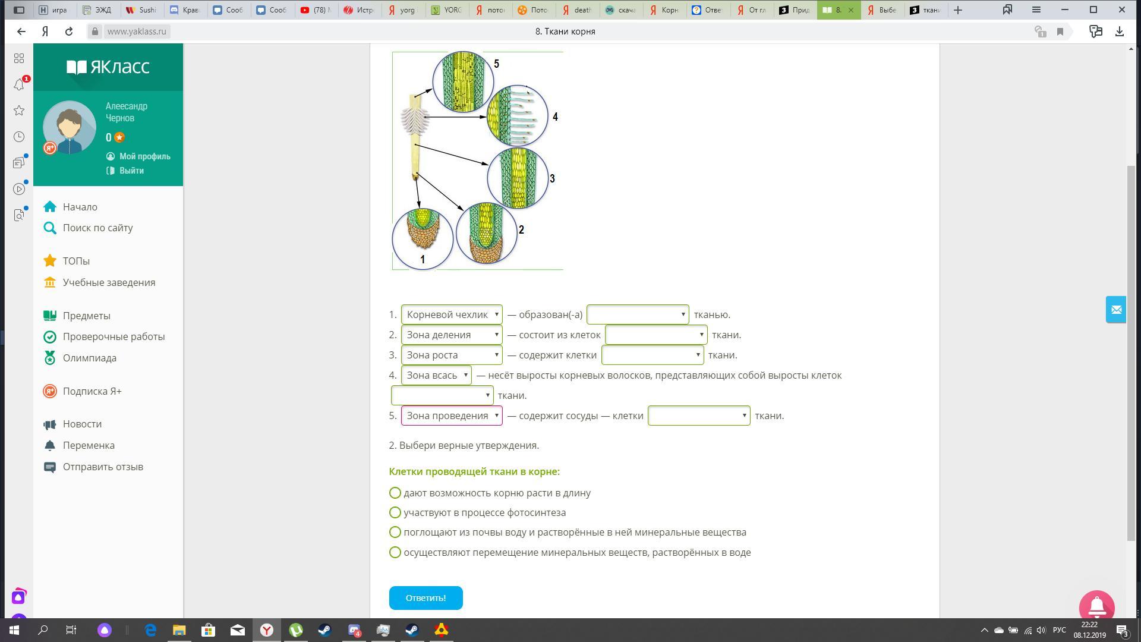Click the ЯКласс logo
Screen dimensions: 1141x642
(108, 67)
